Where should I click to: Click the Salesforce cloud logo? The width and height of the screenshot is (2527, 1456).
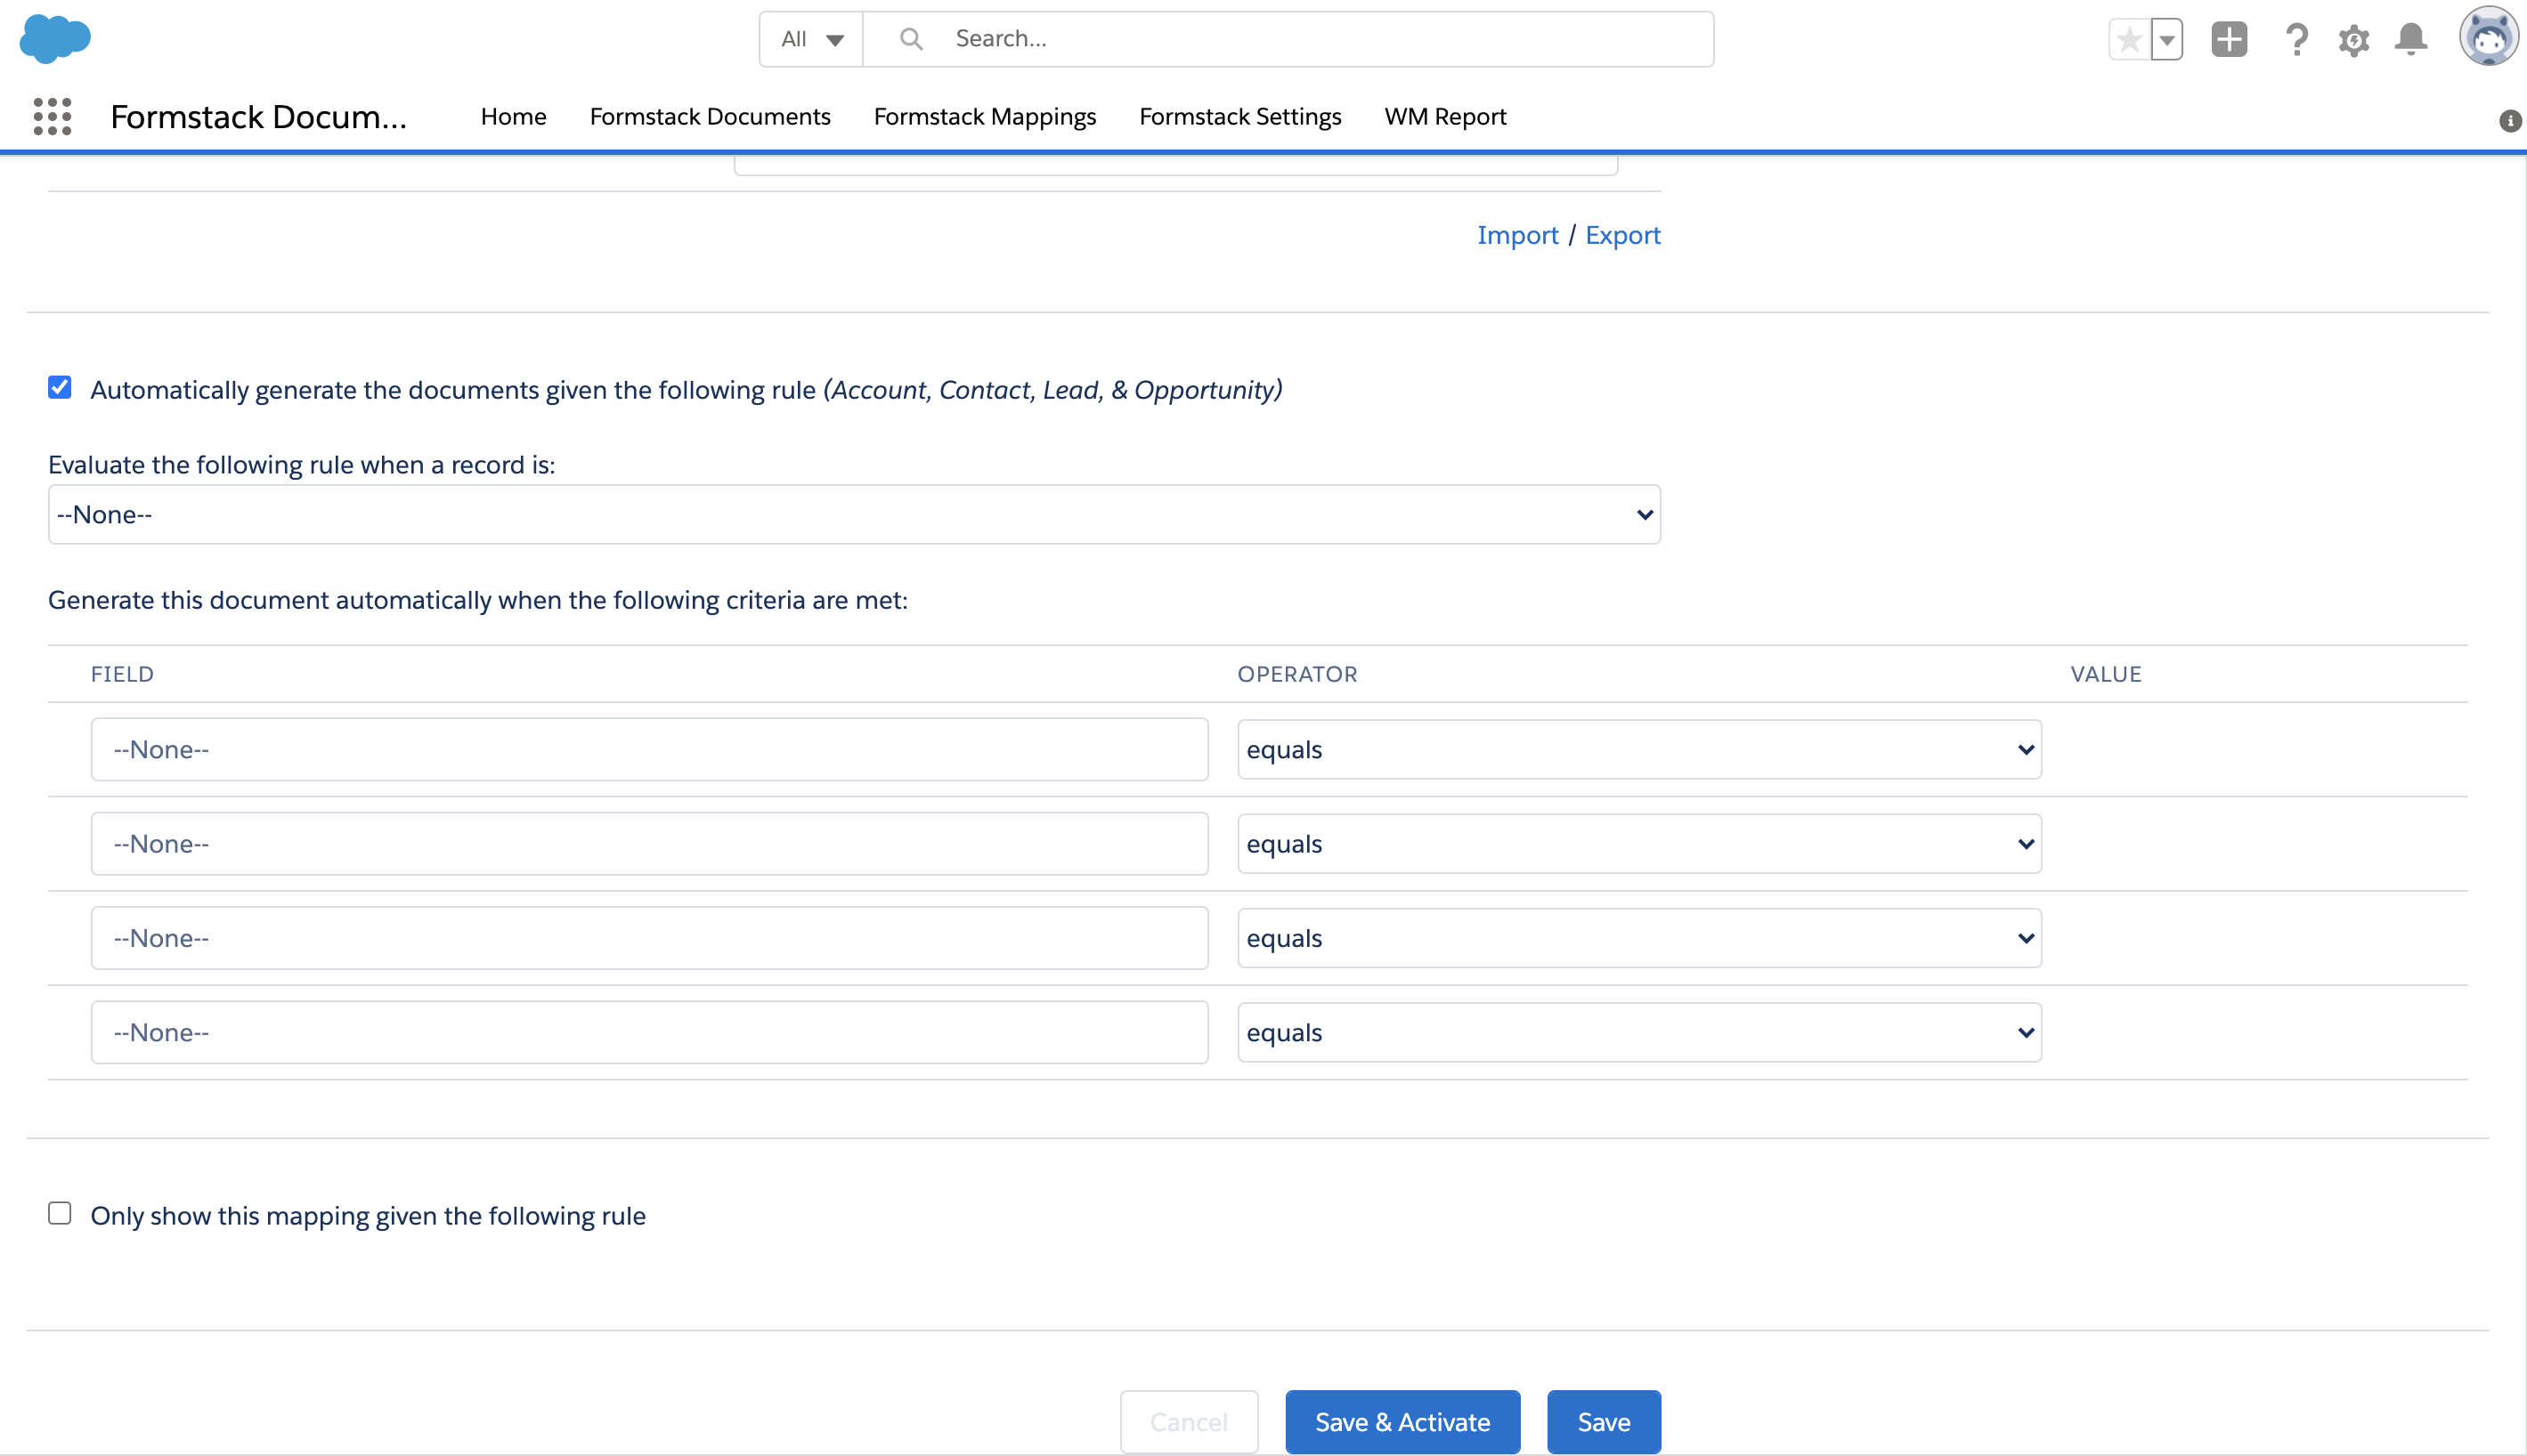(55, 39)
